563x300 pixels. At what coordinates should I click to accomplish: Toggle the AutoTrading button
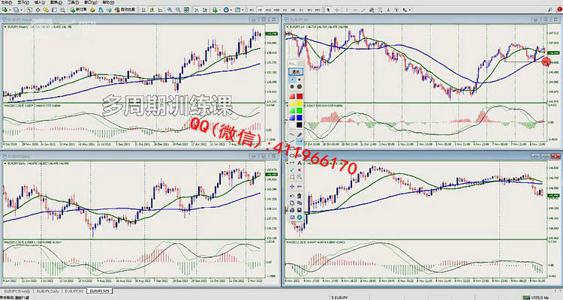coord(125,10)
